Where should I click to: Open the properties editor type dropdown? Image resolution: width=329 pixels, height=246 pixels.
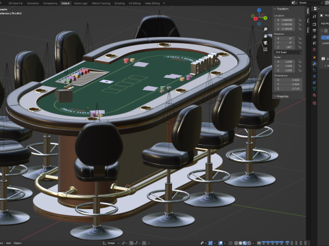pos(316,9)
